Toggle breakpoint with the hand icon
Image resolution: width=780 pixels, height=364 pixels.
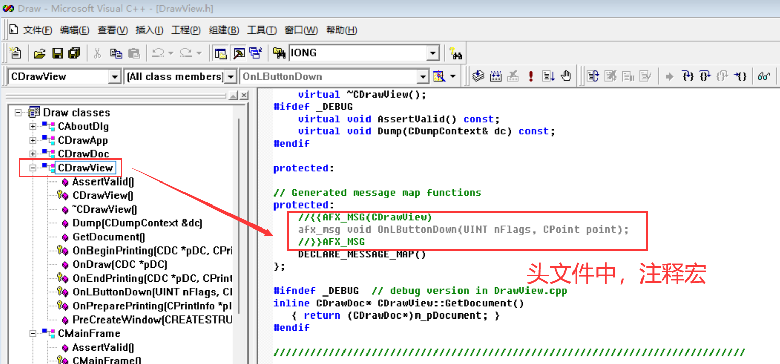(566, 77)
